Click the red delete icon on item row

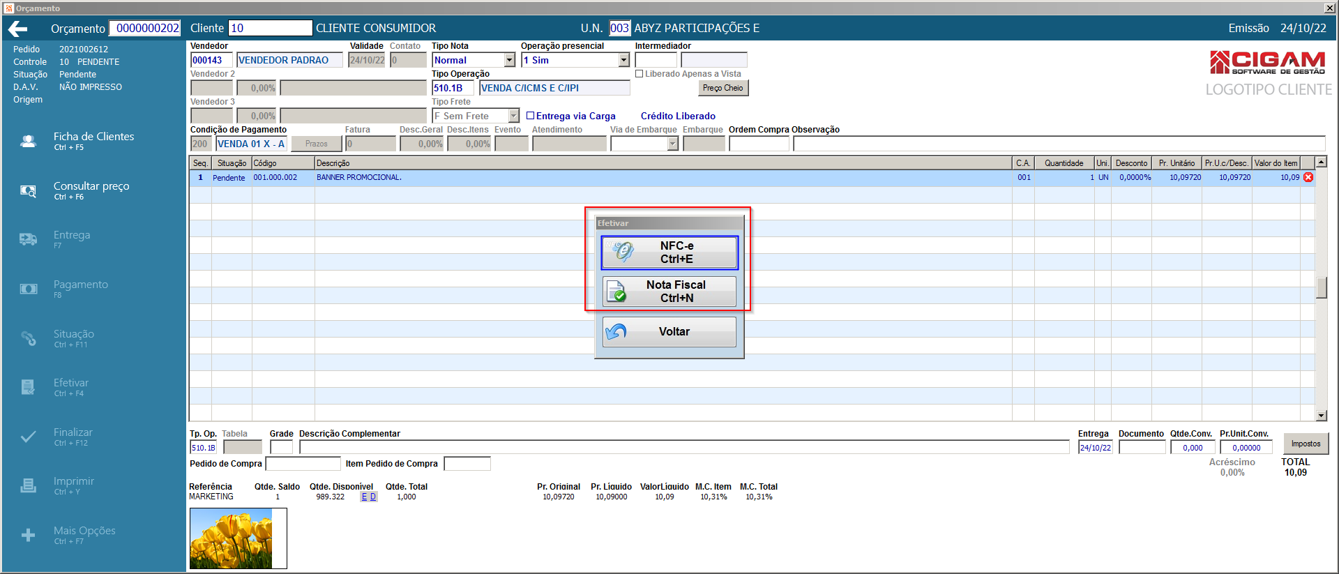(x=1308, y=177)
